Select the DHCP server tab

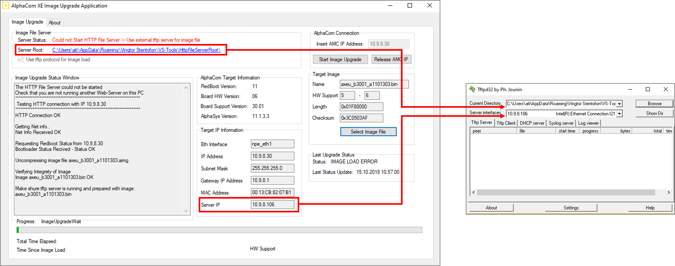[x=532, y=123]
